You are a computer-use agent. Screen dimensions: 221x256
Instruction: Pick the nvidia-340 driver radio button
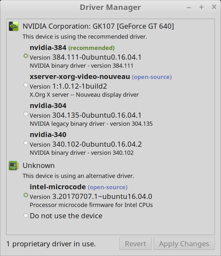pyautogui.click(x=26, y=143)
